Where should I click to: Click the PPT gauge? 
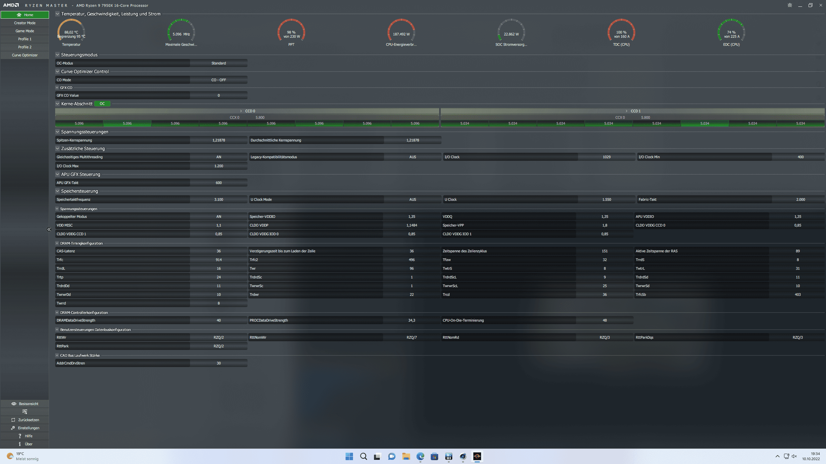291,32
